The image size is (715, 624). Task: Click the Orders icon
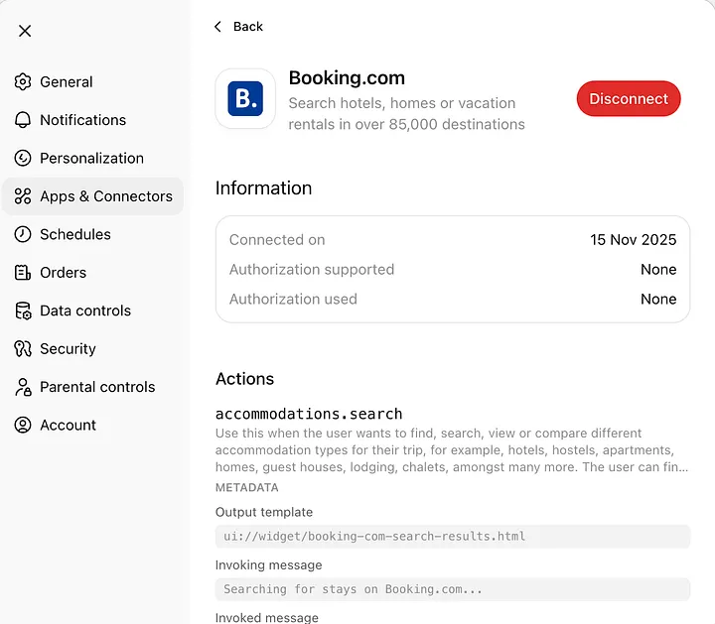23,273
